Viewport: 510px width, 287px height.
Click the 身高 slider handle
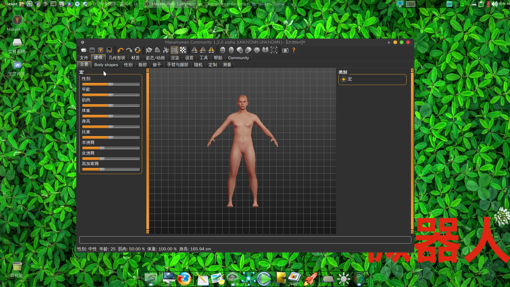(111, 127)
